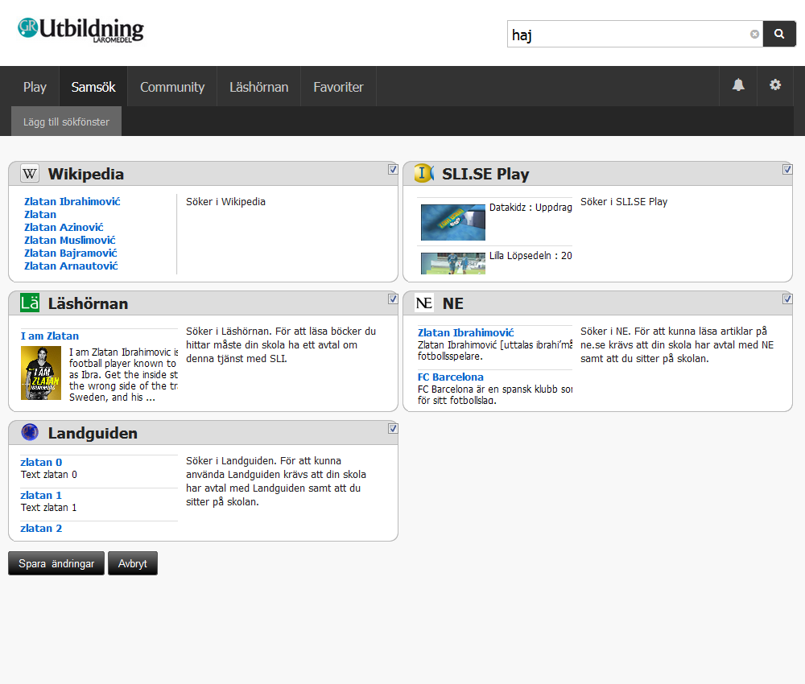This screenshot has height=684, width=805.
Task: Click 'Söker i SLI.SE Play' text
Action: (624, 202)
